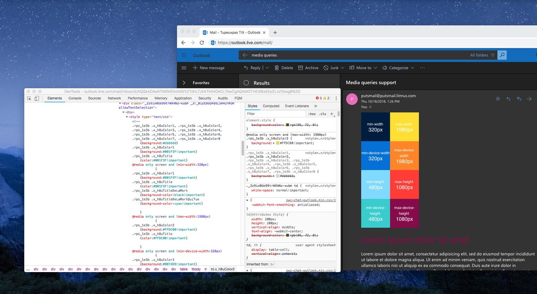This screenshot has height=294, width=537.
Task: Close the Outlook mail browser tab
Action: (x=264, y=33)
